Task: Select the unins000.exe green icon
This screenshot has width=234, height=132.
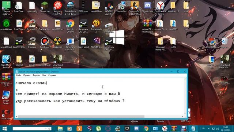Action: [6, 25]
